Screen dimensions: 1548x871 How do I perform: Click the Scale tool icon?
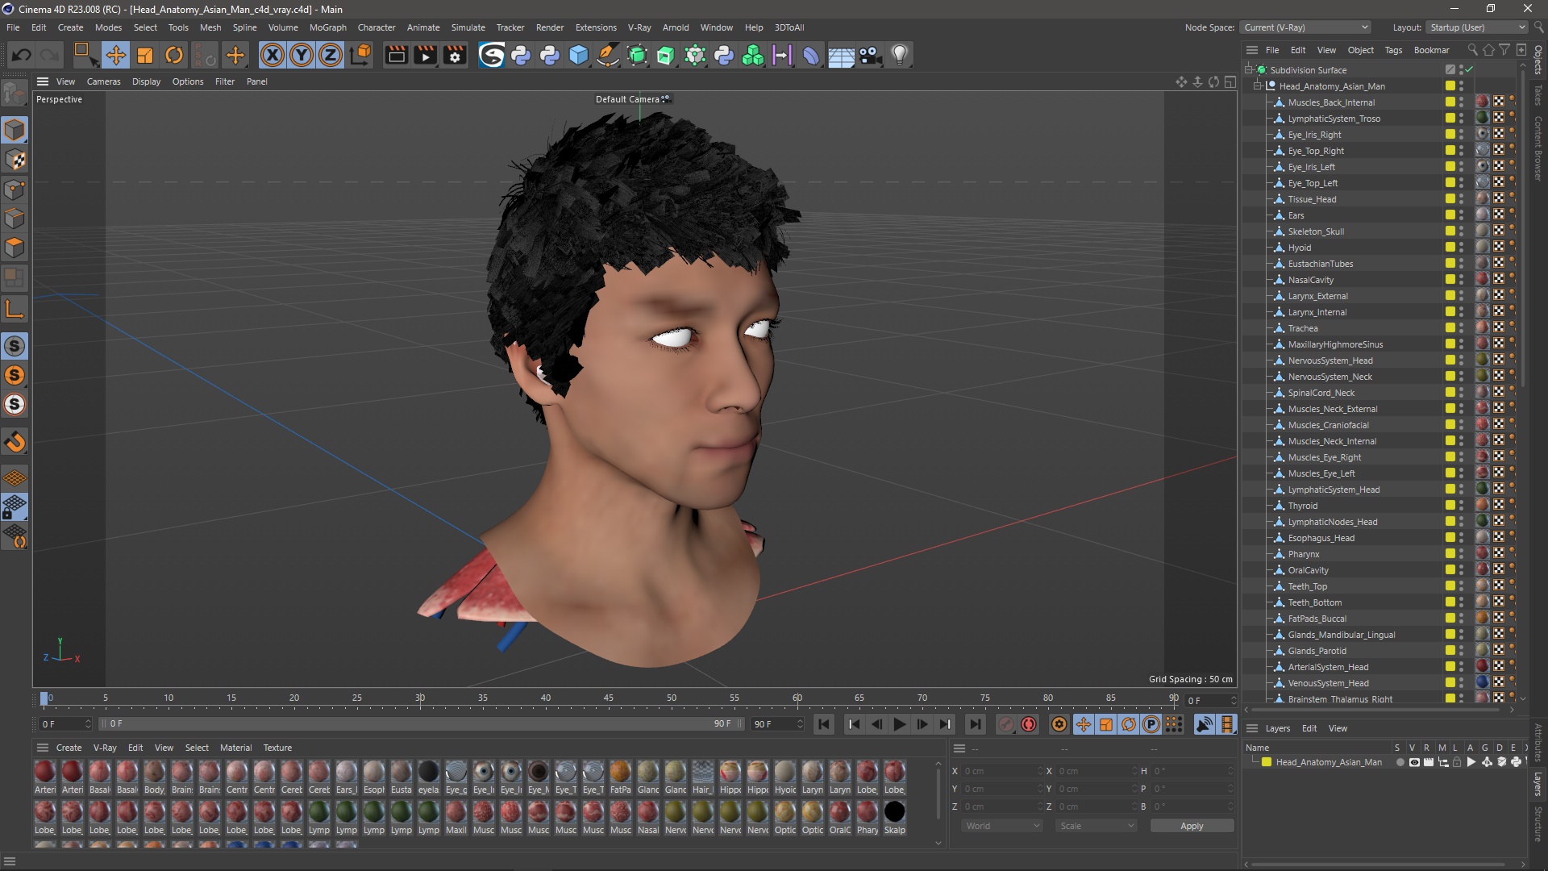(x=145, y=55)
